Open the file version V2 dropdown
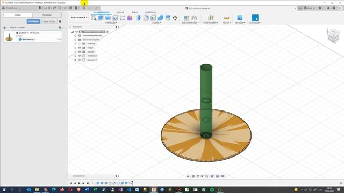 tap(59, 40)
